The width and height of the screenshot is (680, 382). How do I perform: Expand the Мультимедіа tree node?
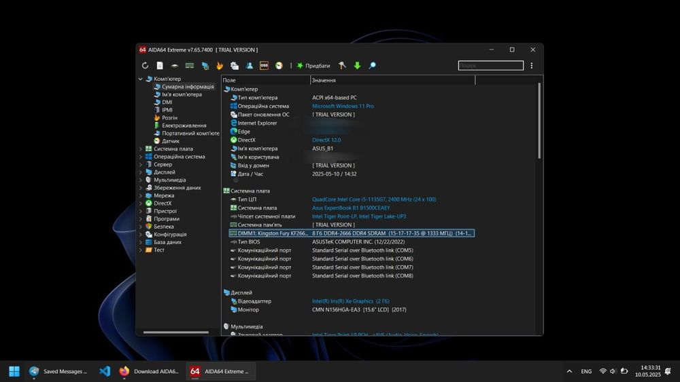(x=141, y=180)
